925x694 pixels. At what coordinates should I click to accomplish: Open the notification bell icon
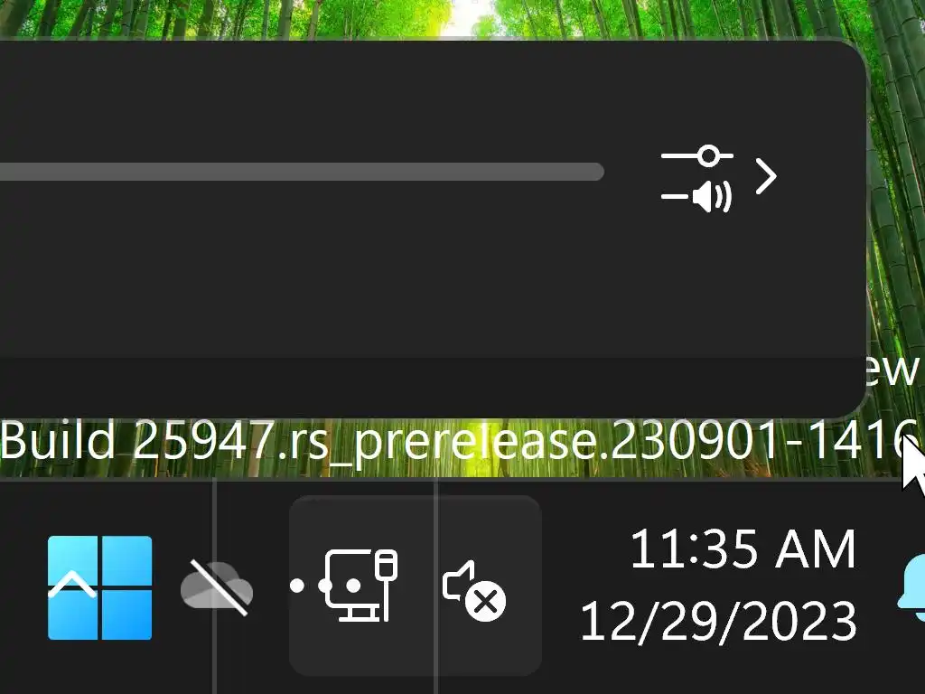click(x=911, y=589)
